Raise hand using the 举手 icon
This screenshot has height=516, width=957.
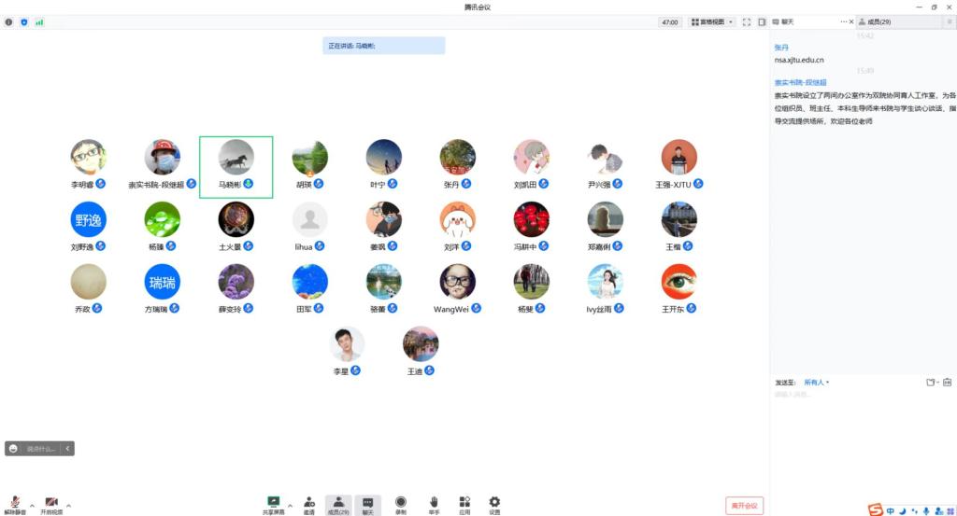point(434,503)
